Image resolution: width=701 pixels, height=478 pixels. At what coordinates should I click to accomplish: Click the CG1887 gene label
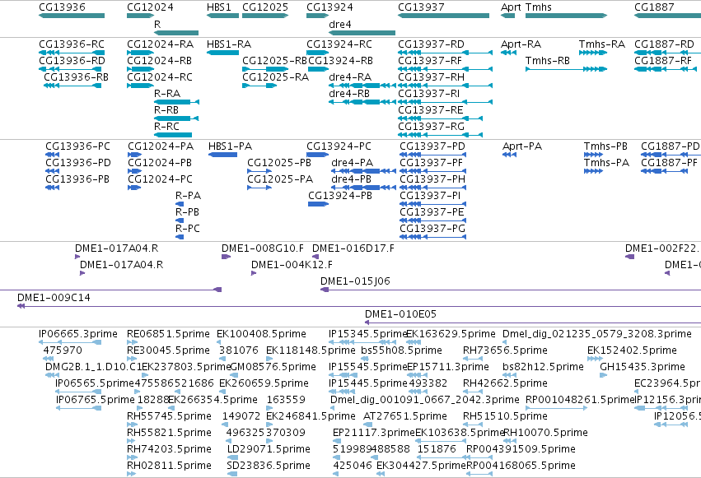(x=654, y=7)
